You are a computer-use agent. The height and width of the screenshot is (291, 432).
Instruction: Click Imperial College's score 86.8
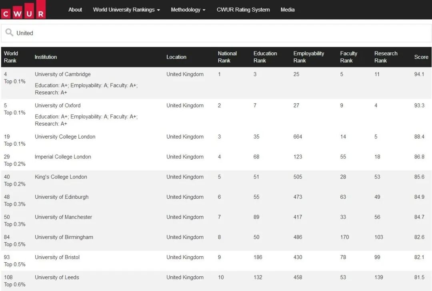[x=419, y=157]
